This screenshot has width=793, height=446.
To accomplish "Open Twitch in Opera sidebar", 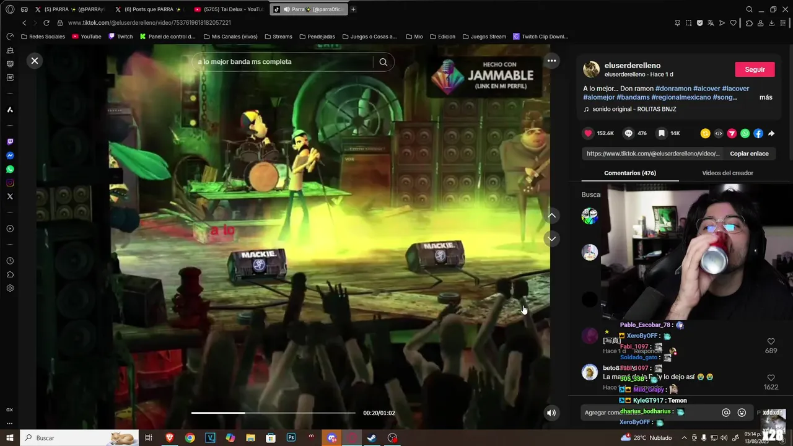I will [x=10, y=142].
